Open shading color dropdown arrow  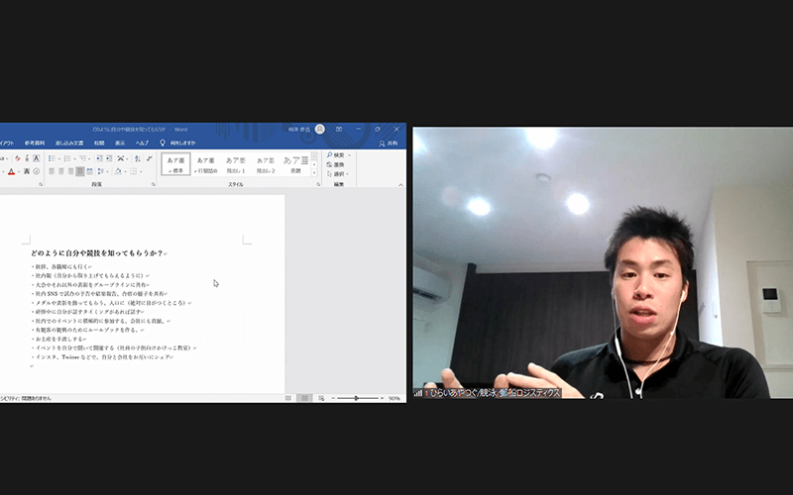125,171
